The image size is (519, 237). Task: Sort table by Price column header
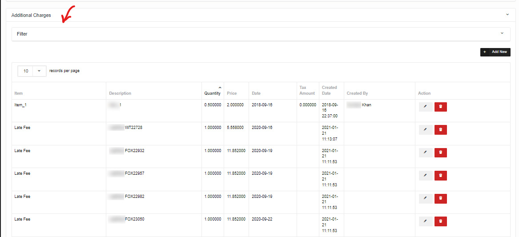tap(232, 93)
